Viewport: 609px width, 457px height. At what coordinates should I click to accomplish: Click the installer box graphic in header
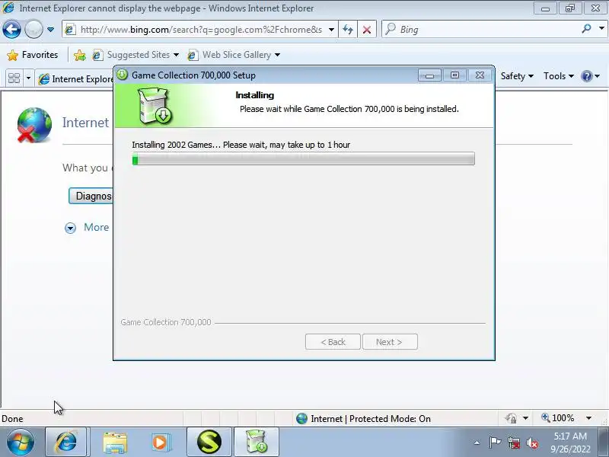pos(155,105)
